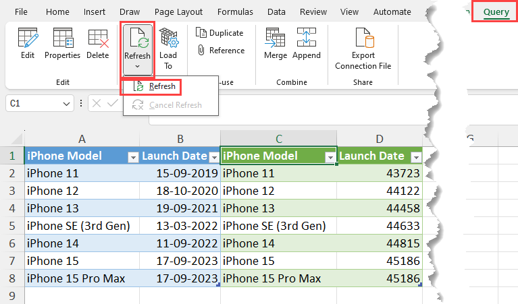Click the formula bar options dots
This screenshot has height=304, width=518.
(81, 104)
